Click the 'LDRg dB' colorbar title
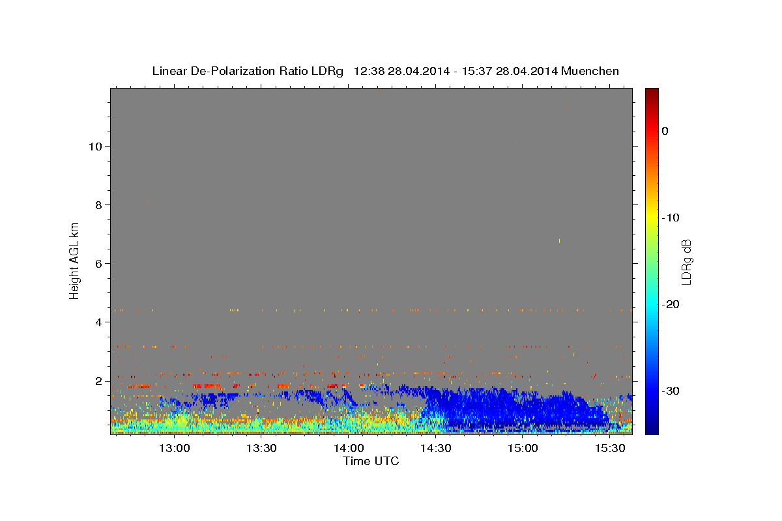 tap(686, 261)
